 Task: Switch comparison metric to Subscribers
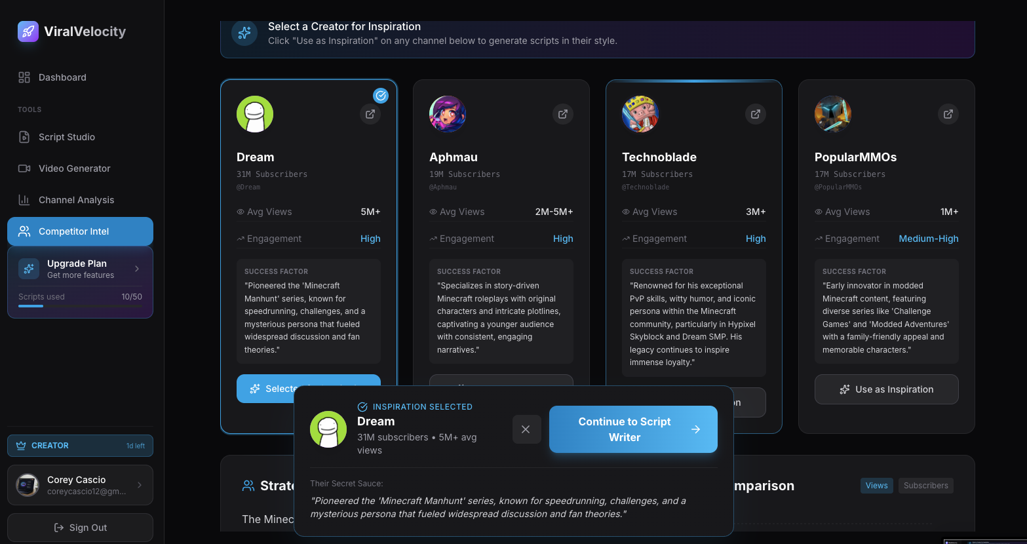(x=925, y=486)
